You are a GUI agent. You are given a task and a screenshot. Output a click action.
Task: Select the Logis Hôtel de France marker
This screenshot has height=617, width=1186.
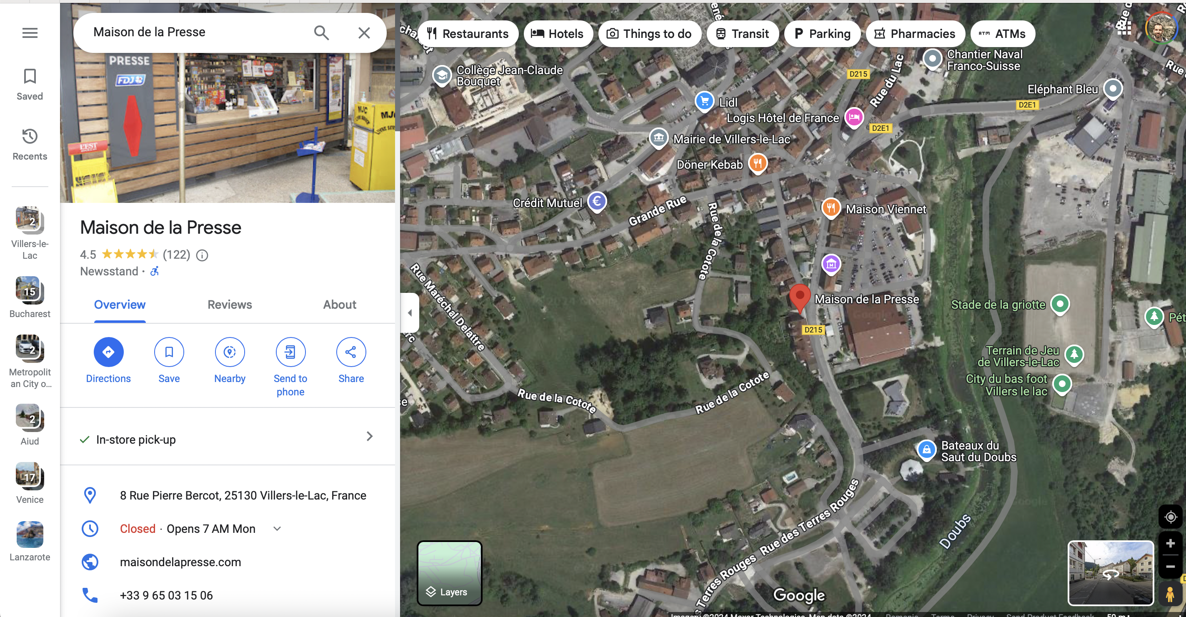[x=853, y=117]
